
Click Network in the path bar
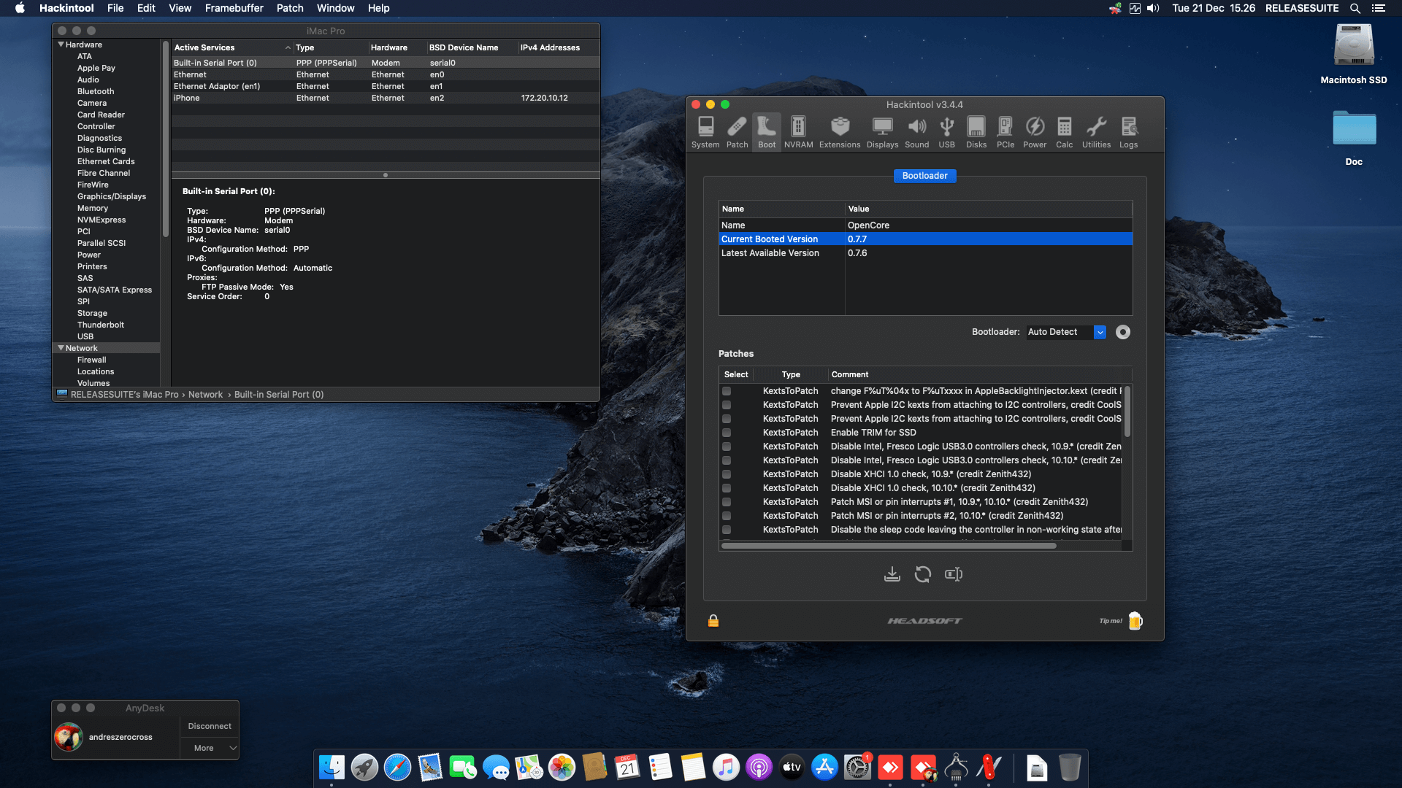205,395
